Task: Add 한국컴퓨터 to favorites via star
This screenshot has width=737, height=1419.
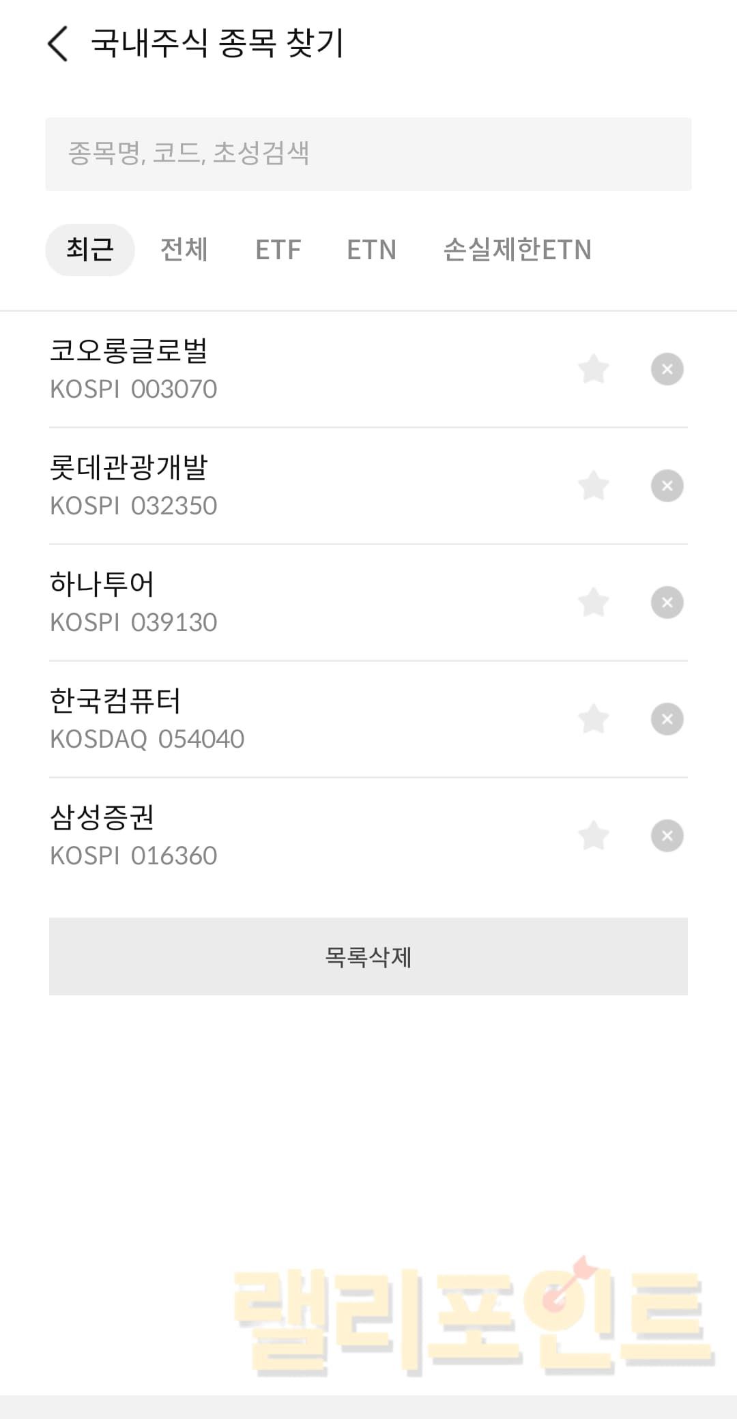Action: pos(593,719)
